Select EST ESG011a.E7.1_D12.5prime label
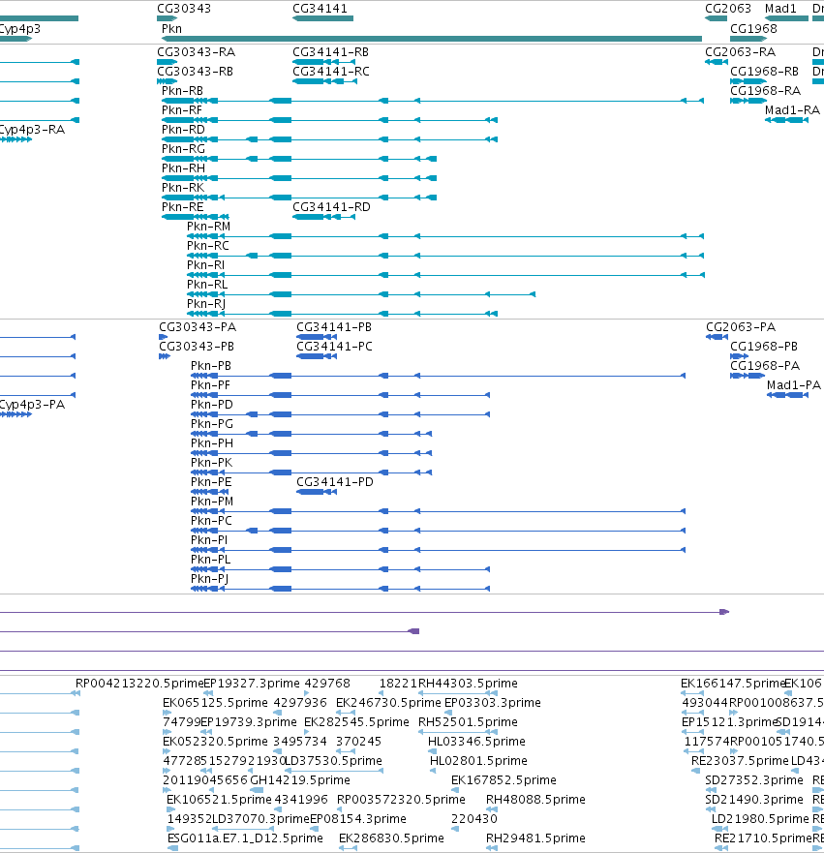 (245, 838)
